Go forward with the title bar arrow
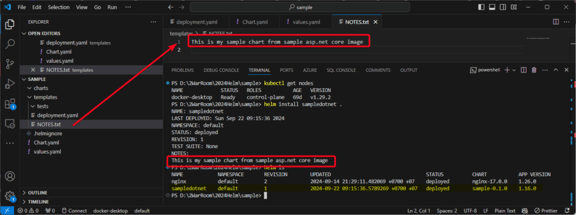 click(x=182, y=7)
